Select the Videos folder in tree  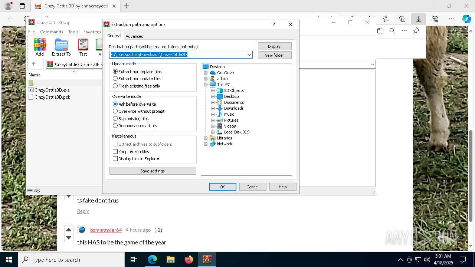(x=230, y=126)
